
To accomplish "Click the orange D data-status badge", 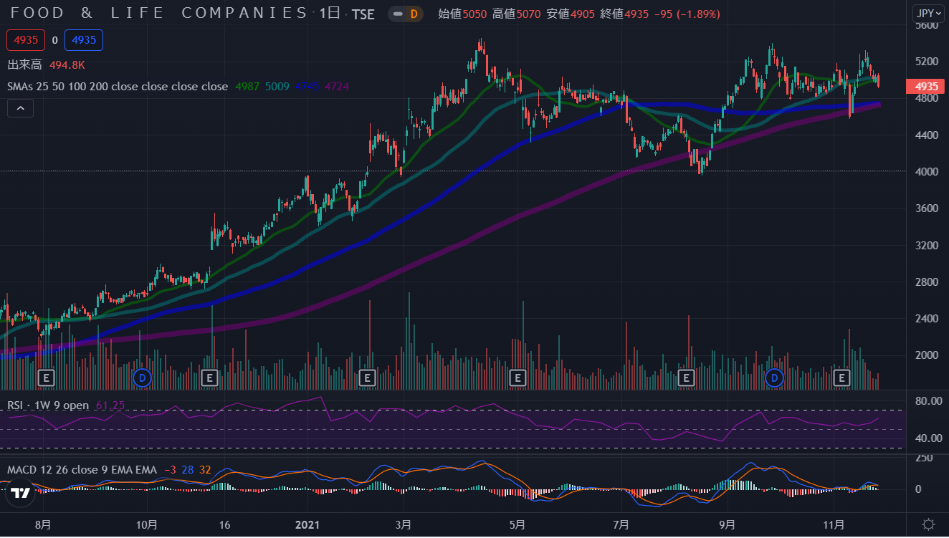I will [x=414, y=14].
